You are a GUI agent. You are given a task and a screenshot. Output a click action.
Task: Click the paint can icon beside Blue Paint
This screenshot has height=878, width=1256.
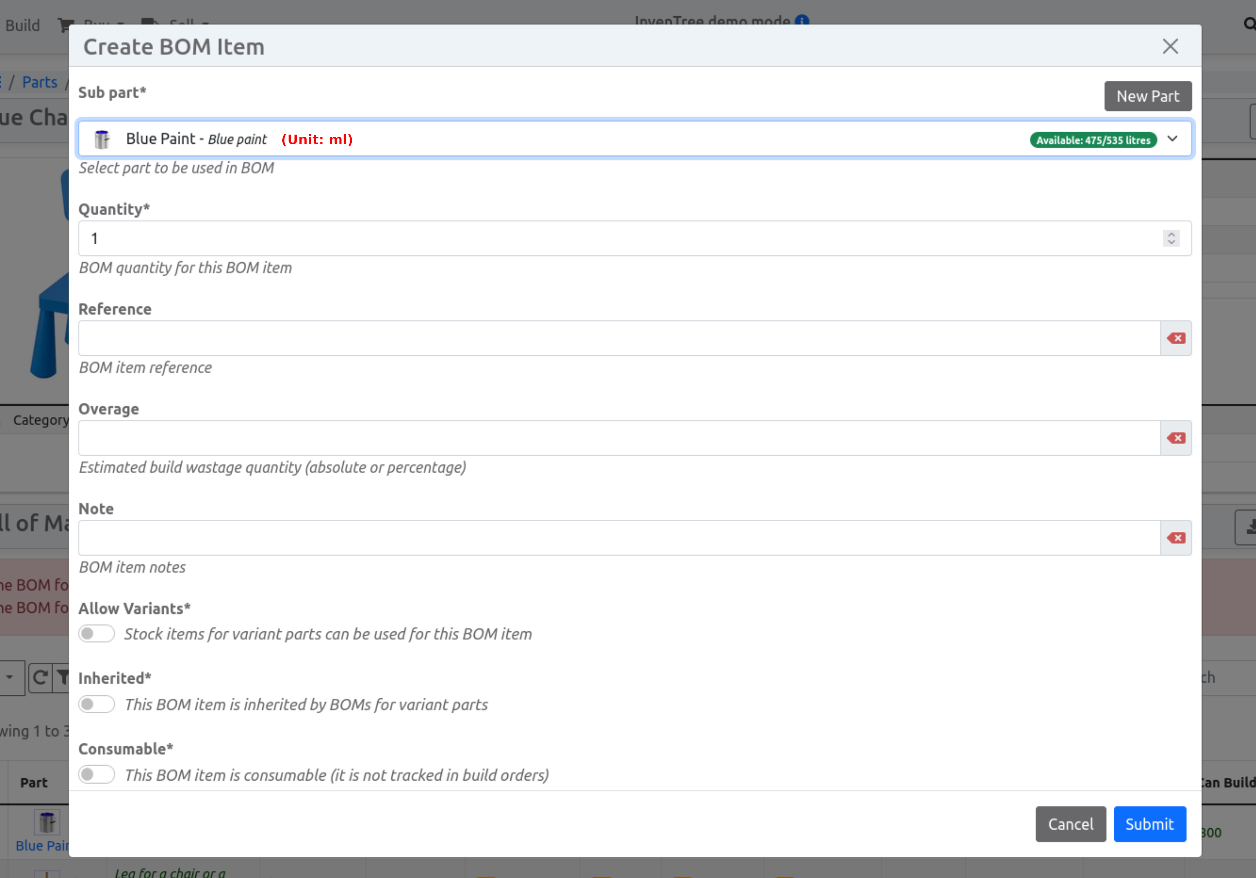coord(102,138)
